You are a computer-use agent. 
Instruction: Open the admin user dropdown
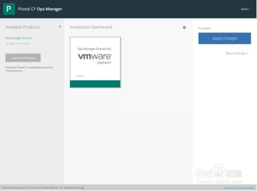click(246, 9)
